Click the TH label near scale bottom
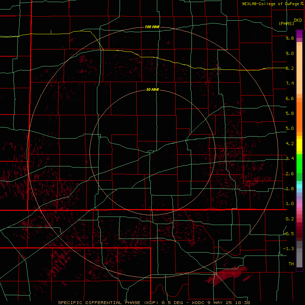Screen dimensions: 305x305 [291, 264]
